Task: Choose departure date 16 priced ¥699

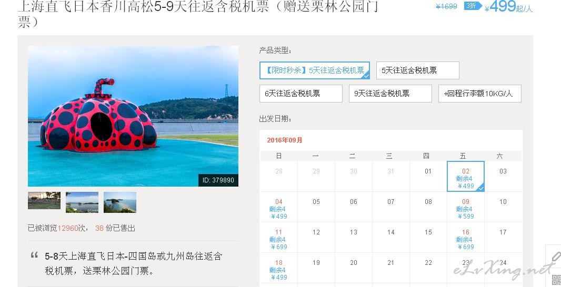Action: (x=465, y=237)
